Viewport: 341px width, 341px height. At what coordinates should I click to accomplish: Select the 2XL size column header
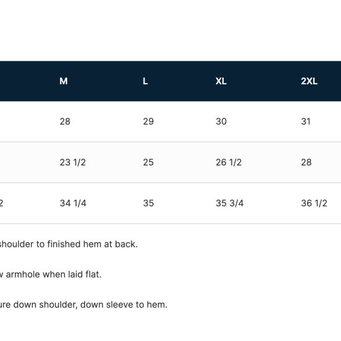(x=309, y=81)
